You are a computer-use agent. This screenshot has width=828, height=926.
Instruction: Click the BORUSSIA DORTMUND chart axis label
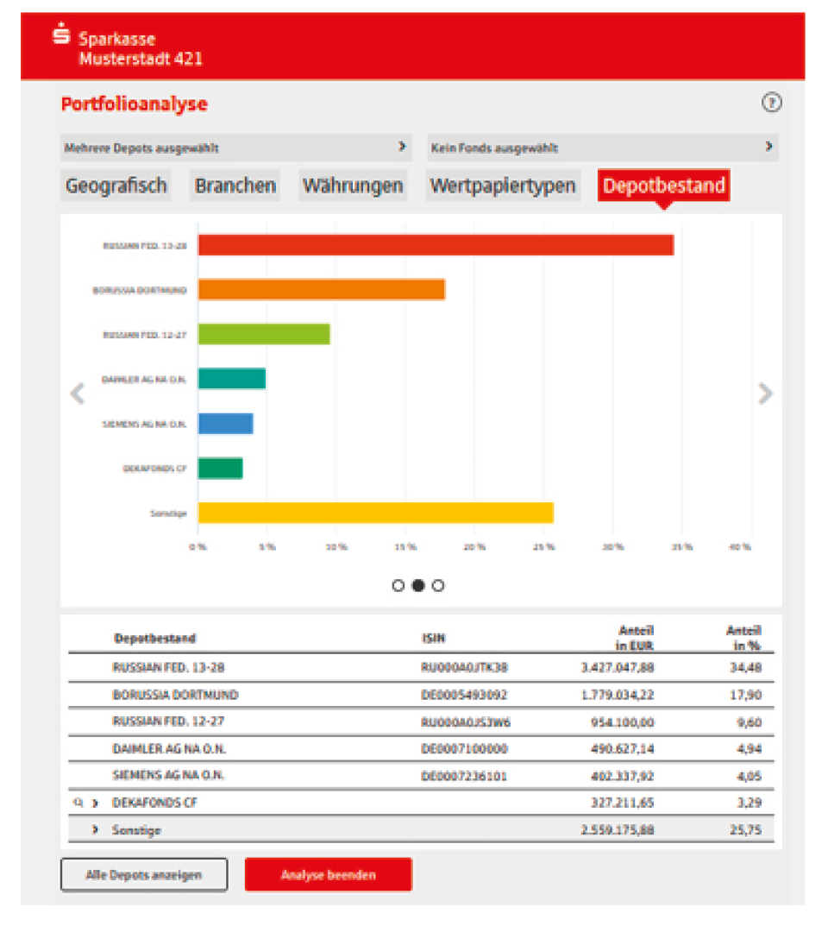(x=139, y=290)
